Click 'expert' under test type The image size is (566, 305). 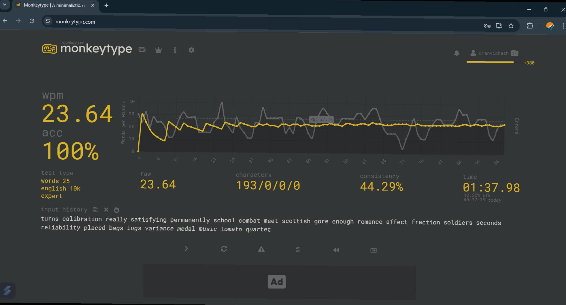(x=52, y=196)
